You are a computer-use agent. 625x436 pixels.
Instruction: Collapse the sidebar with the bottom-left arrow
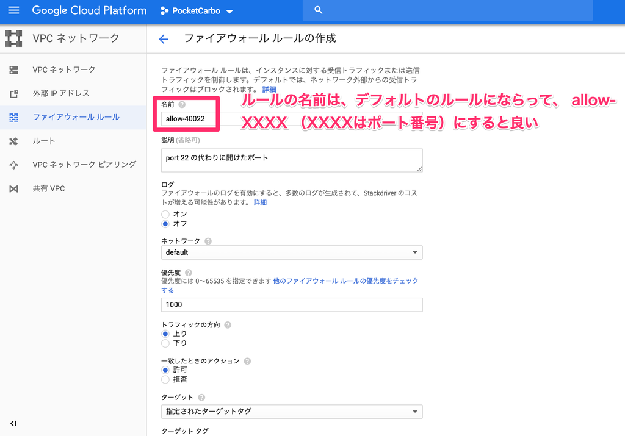click(13, 423)
